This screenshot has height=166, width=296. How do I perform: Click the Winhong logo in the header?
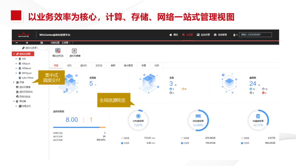pos(23,35)
